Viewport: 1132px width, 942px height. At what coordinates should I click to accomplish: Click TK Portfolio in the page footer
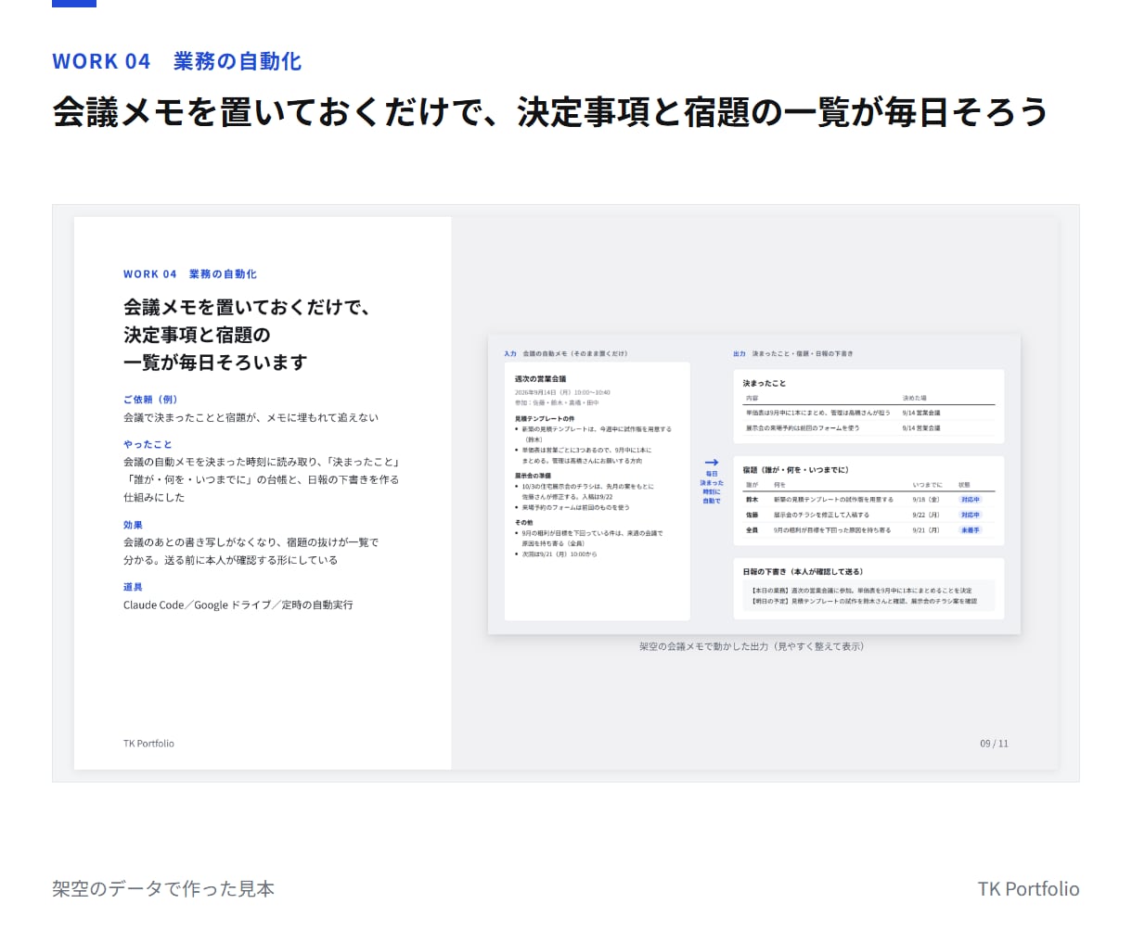(x=1028, y=888)
